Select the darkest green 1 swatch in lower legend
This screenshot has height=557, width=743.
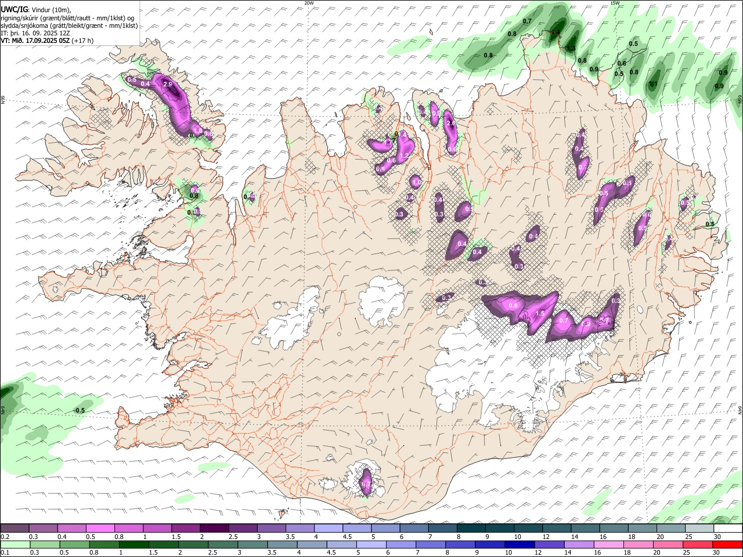click(134, 545)
